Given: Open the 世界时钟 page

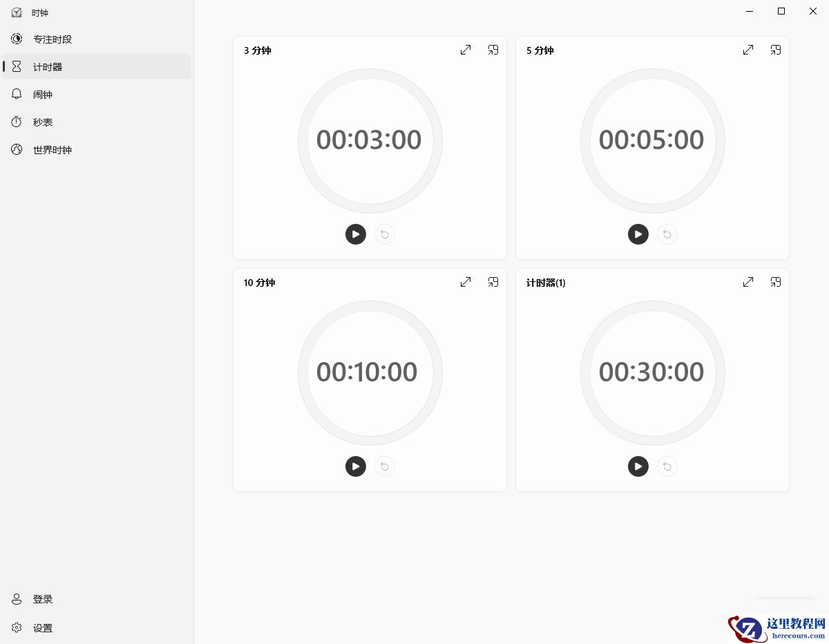Looking at the screenshot, I should point(97,150).
